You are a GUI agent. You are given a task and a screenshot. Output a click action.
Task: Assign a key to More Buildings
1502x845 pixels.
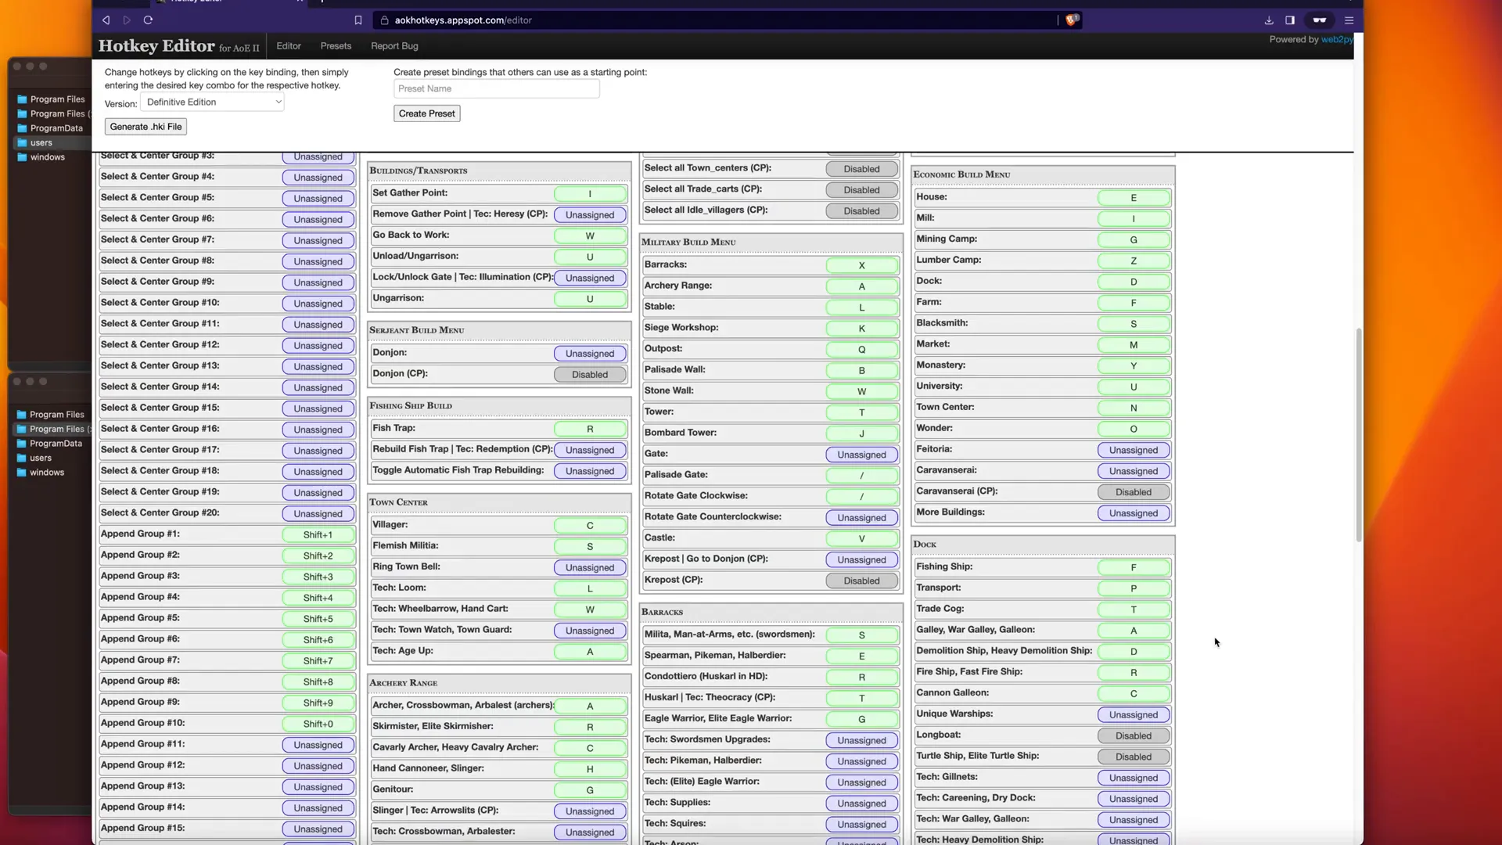point(1134,514)
